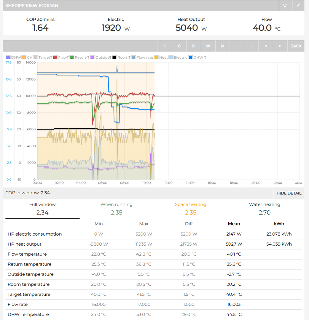Screen dimensions: 309x320
Task: Collapse stats with HIDE DETAIL
Action: point(289,193)
